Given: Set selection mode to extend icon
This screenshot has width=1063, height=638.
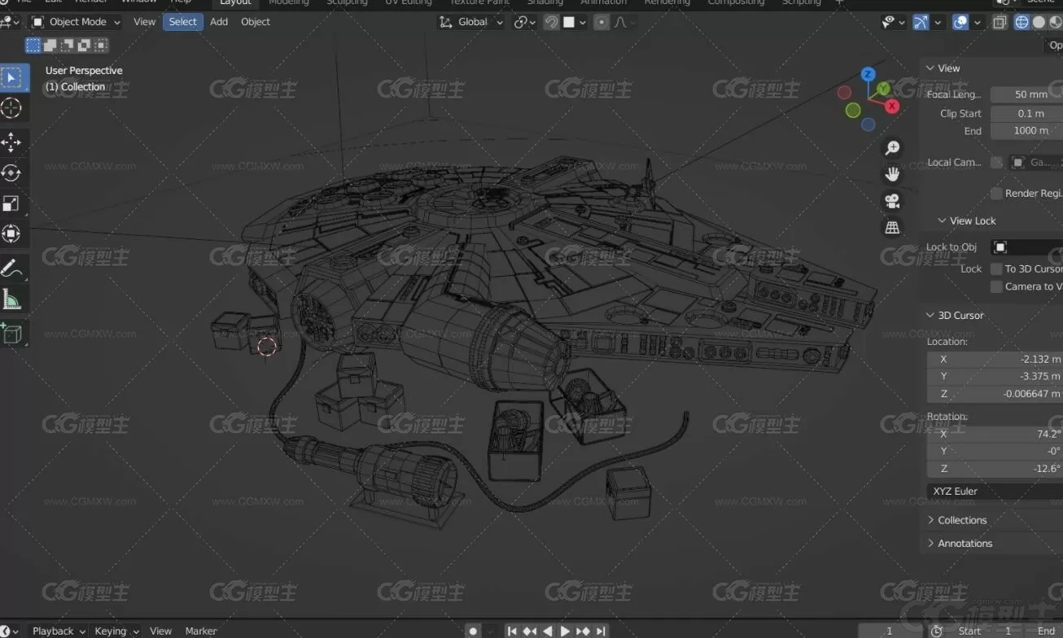Looking at the screenshot, I should click(50, 46).
